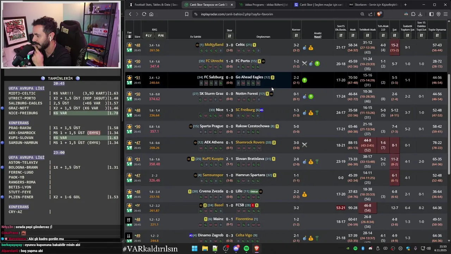Open Spotify from the taskbar
The image size is (451, 254).
[x=246, y=249]
